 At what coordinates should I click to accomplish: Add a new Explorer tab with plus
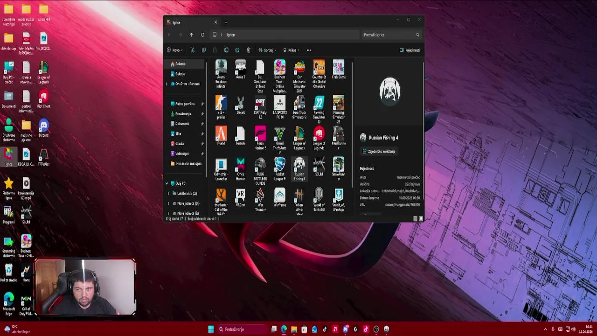(x=226, y=22)
